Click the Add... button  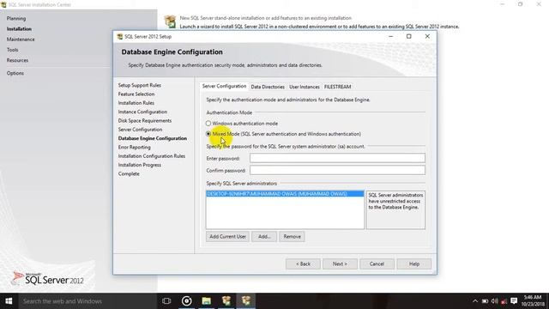pyautogui.click(x=264, y=237)
